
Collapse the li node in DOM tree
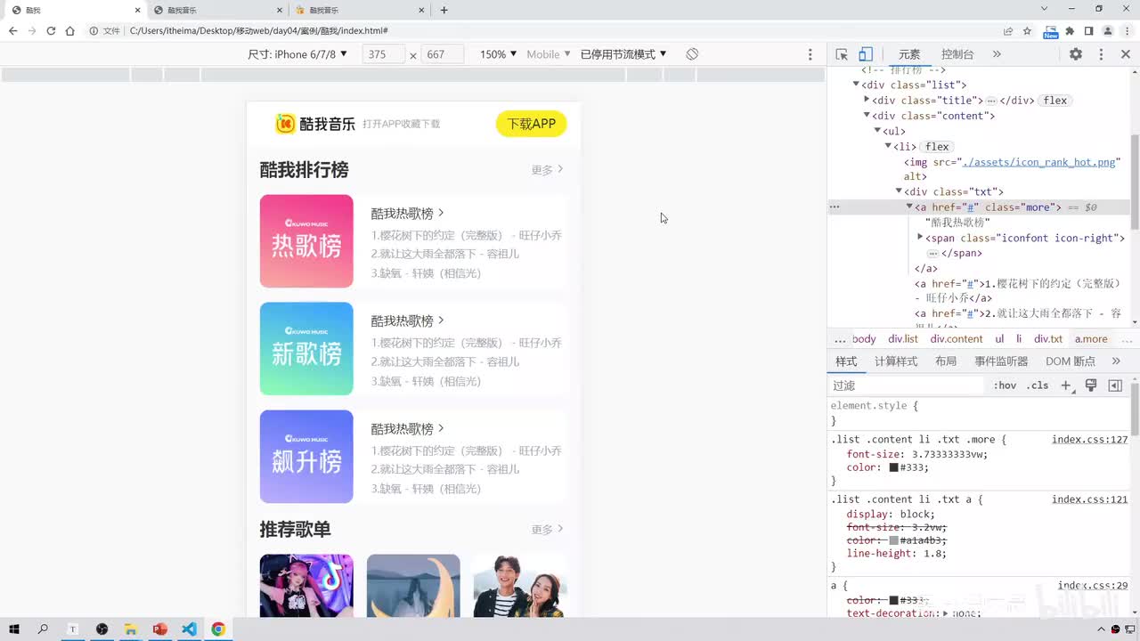tap(888, 146)
